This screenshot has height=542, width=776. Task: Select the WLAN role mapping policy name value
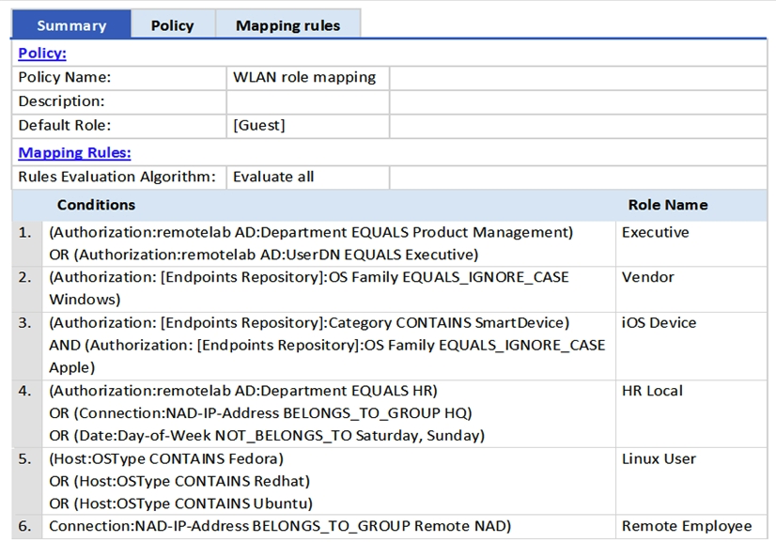[x=304, y=78]
